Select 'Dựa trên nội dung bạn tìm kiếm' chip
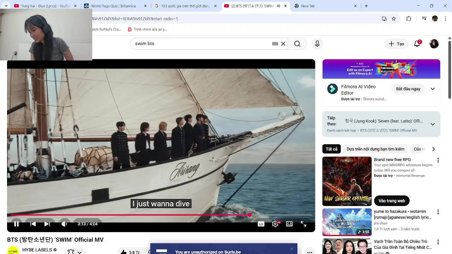452x254 pixels. [375, 149]
